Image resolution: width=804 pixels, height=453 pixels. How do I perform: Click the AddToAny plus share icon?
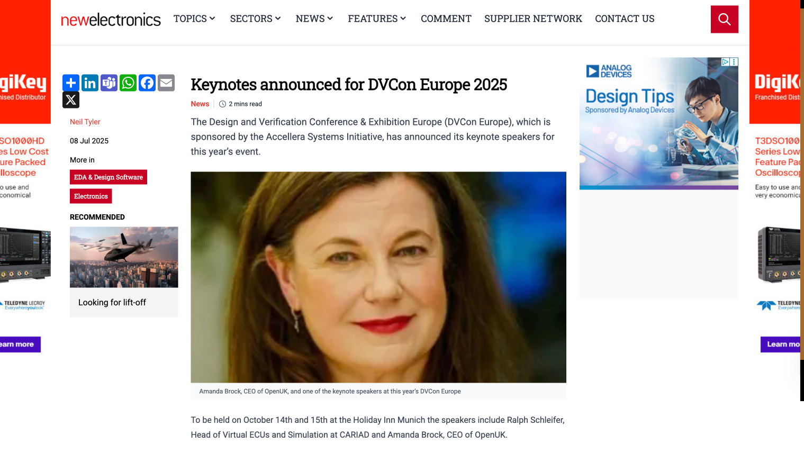tap(71, 83)
